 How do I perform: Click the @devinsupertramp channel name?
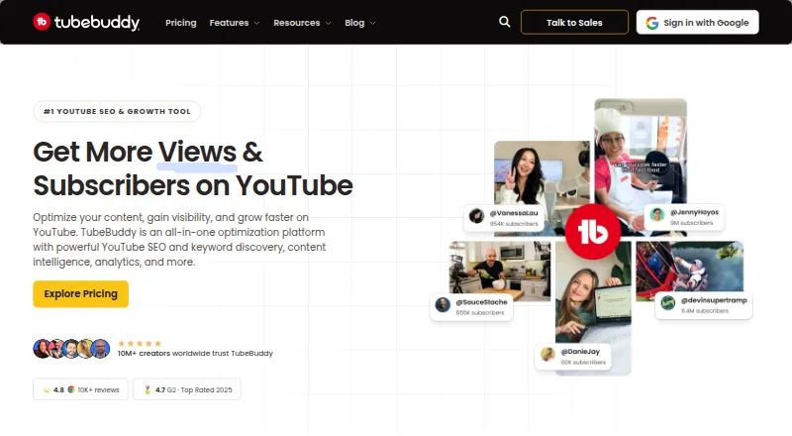[714, 300]
